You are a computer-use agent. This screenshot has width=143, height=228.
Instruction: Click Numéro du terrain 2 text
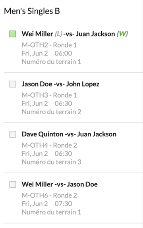[51, 112]
